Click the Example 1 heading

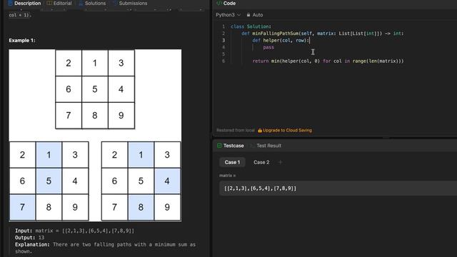point(22,40)
